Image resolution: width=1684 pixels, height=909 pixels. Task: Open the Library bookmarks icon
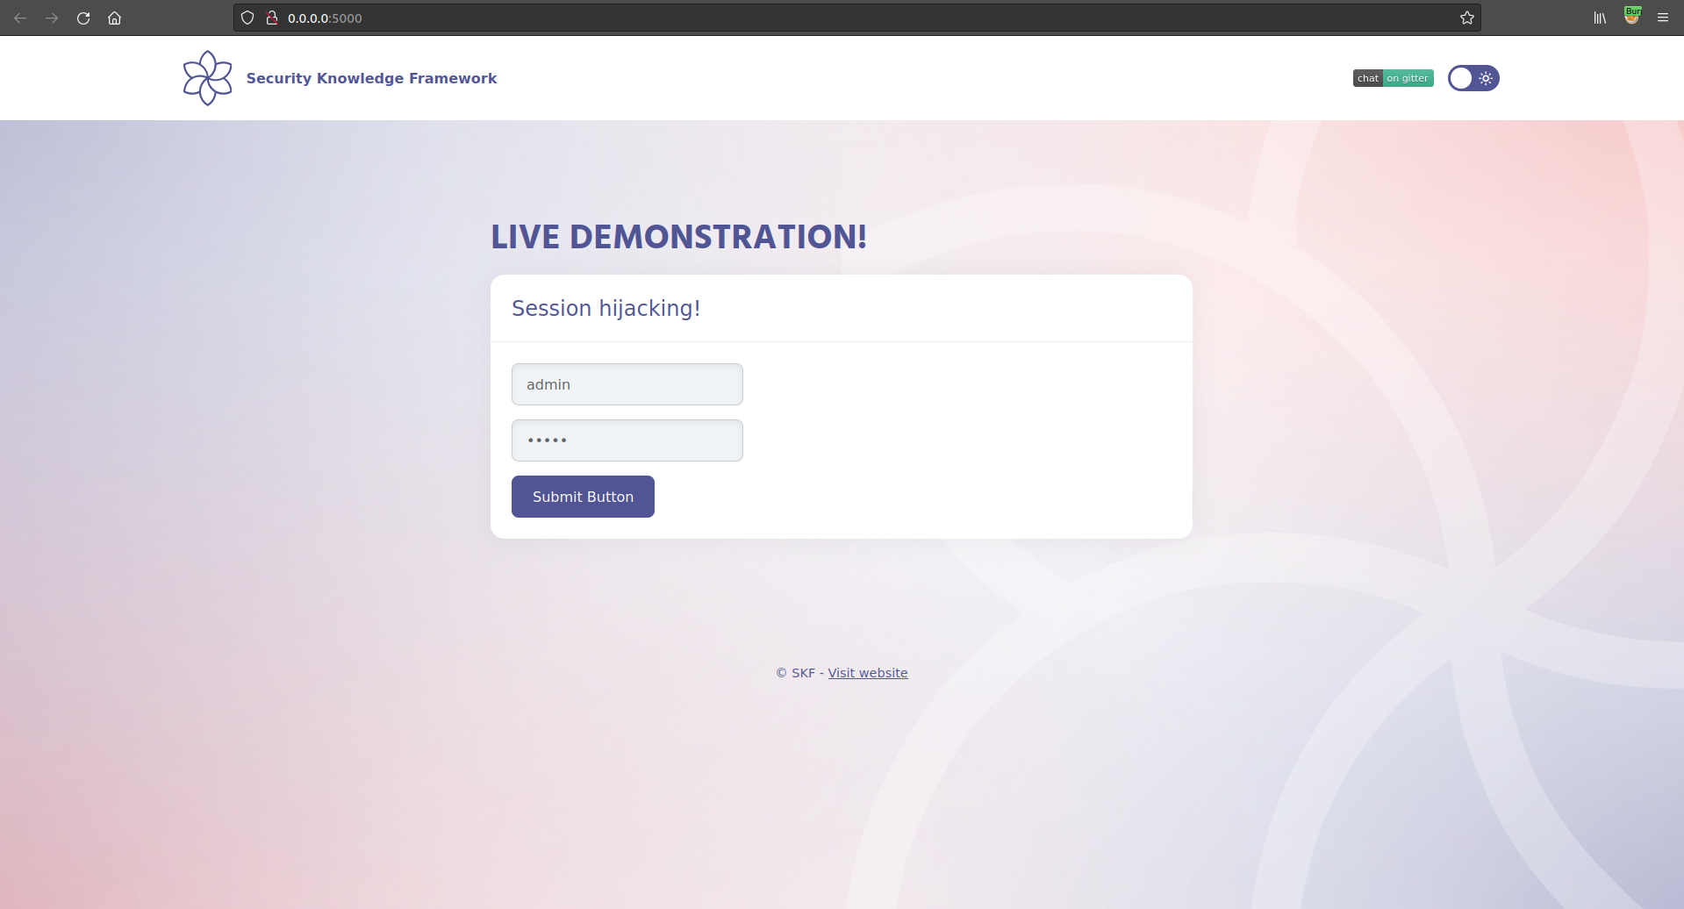[1600, 18]
